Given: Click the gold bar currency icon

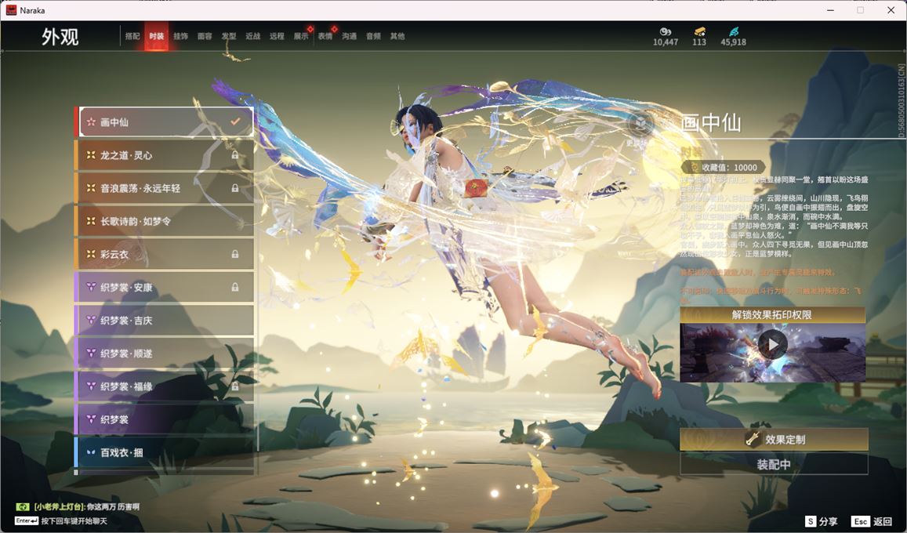Looking at the screenshot, I should tap(699, 31).
